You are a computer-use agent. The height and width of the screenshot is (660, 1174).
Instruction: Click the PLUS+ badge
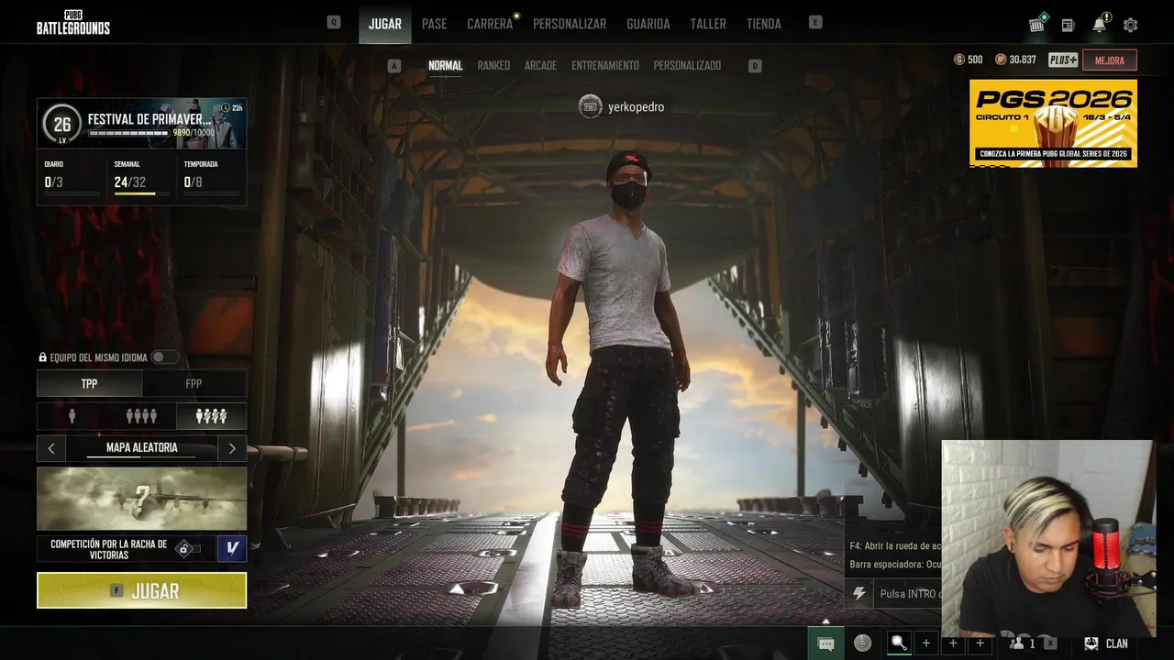point(1063,60)
